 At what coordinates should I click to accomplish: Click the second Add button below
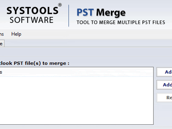164,85
